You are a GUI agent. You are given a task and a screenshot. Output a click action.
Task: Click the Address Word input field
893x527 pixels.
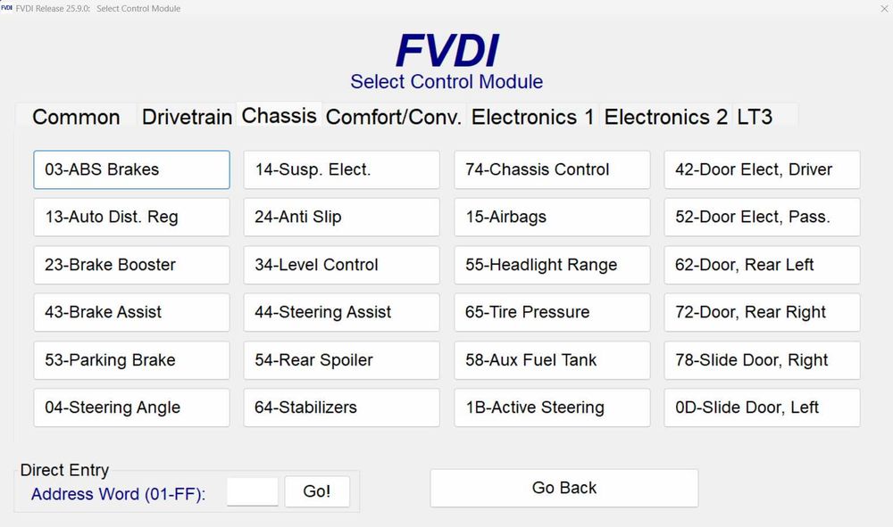pos(253,492)
